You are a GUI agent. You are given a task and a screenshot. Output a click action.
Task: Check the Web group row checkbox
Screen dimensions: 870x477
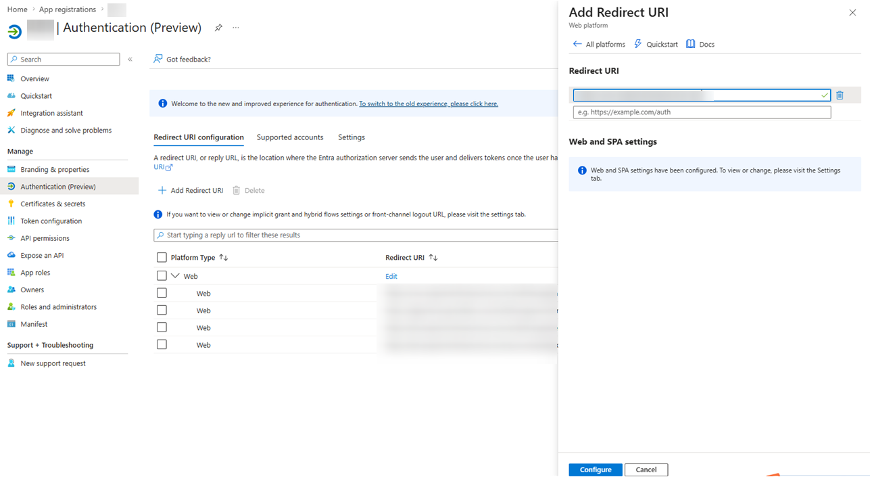[162, 276]
